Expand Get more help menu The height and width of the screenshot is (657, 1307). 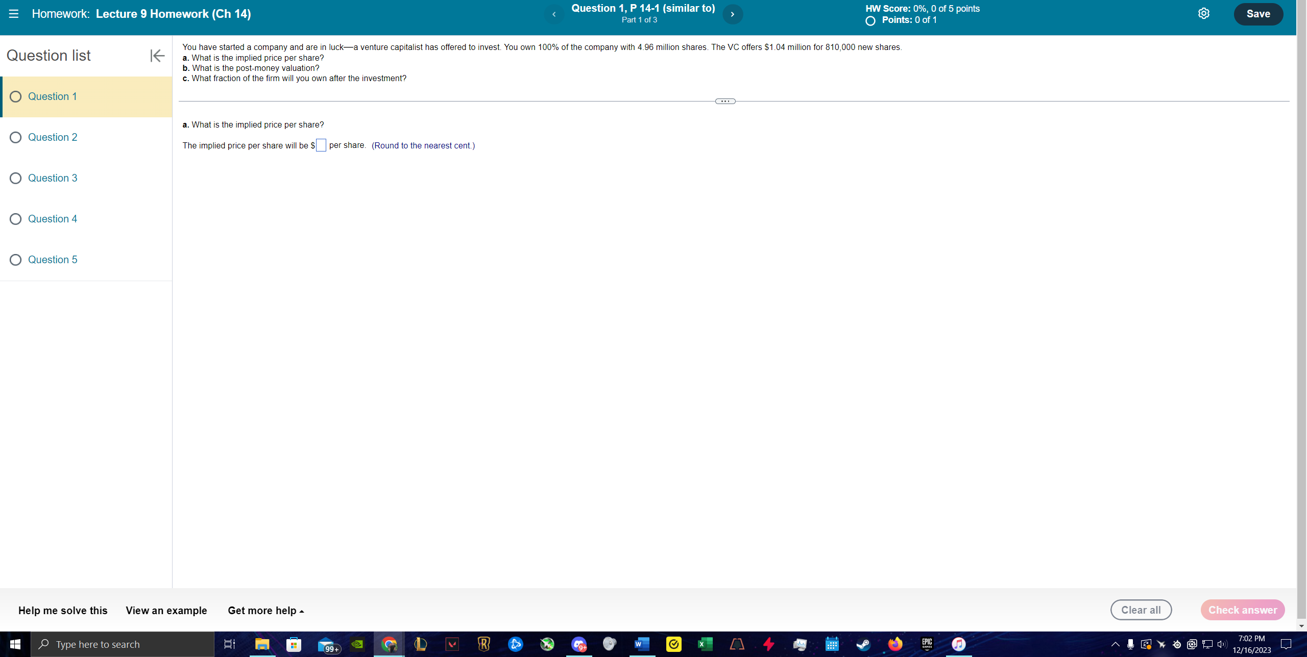(265, 611)
